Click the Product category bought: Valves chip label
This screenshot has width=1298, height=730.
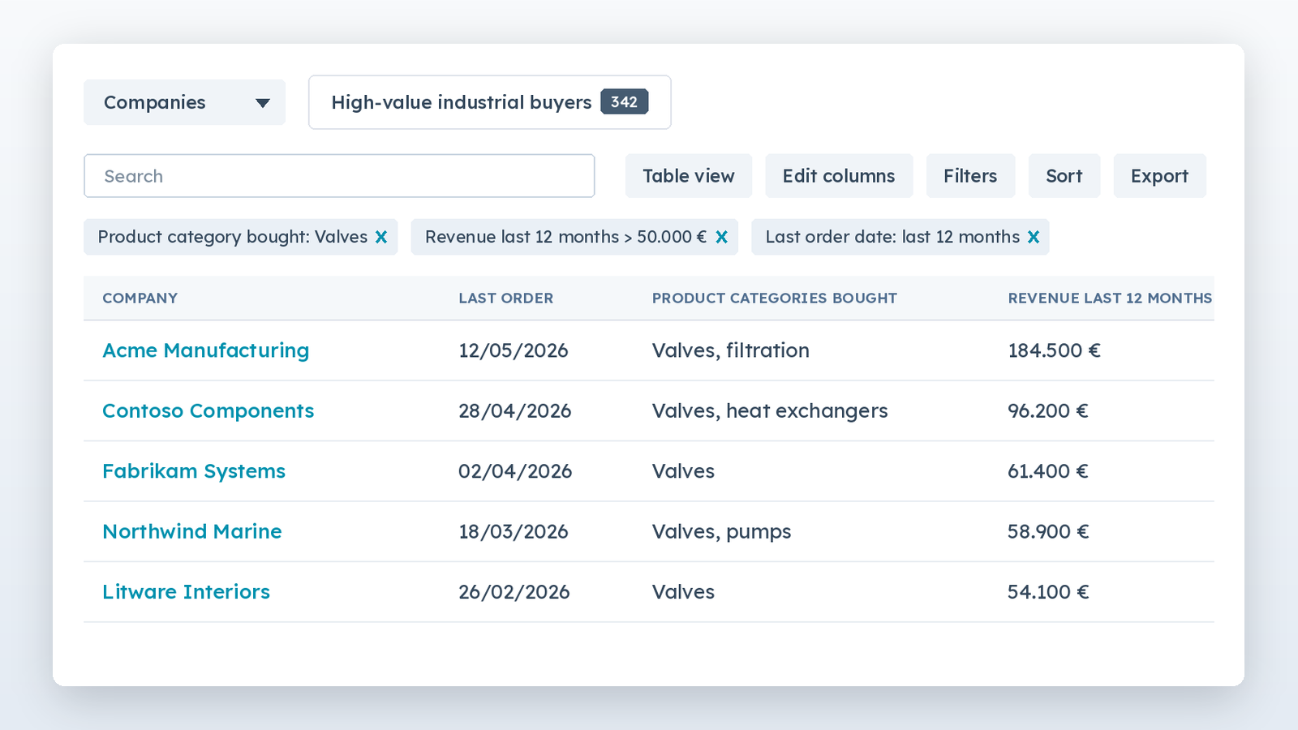tap(233, 237)
